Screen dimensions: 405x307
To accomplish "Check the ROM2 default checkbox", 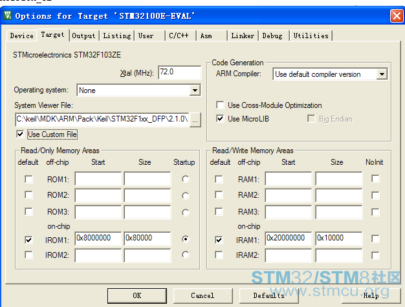I will pos(28,195).
